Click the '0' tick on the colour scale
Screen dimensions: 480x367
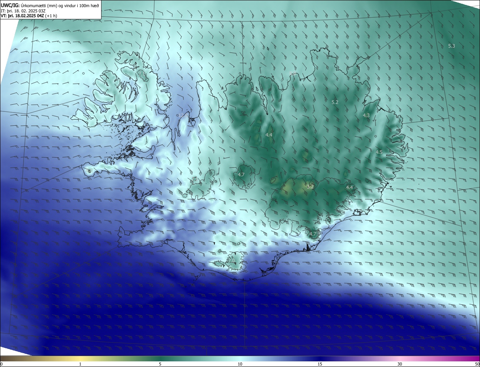pos(1,364)
